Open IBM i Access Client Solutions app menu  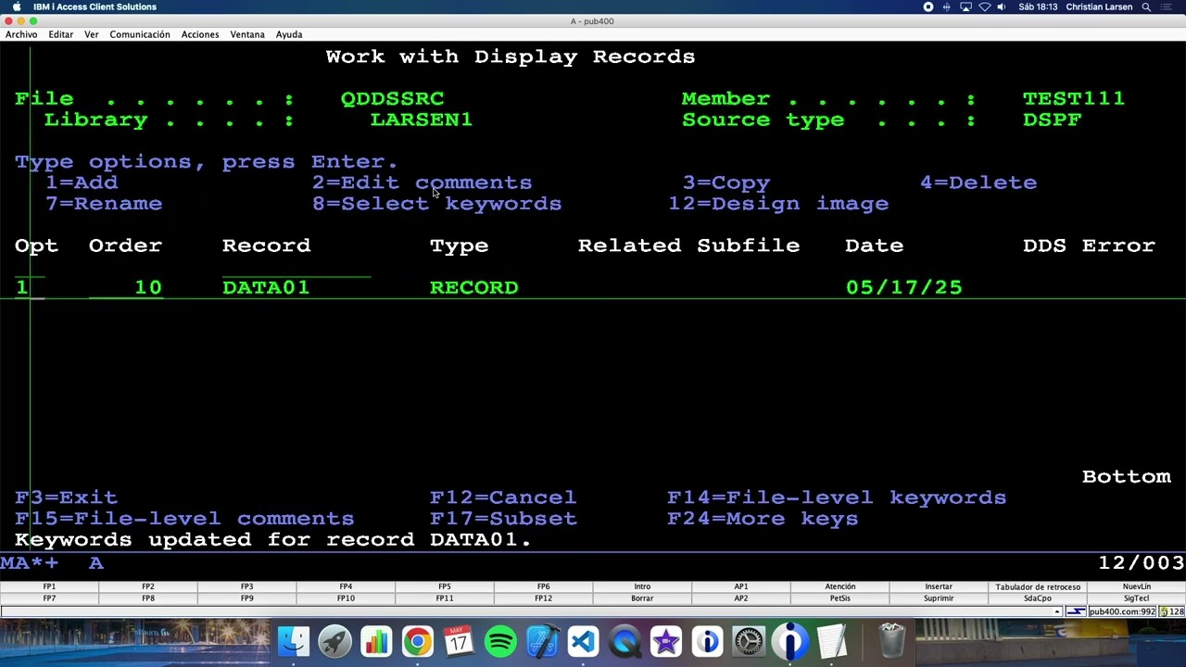[x=95, y=6]
